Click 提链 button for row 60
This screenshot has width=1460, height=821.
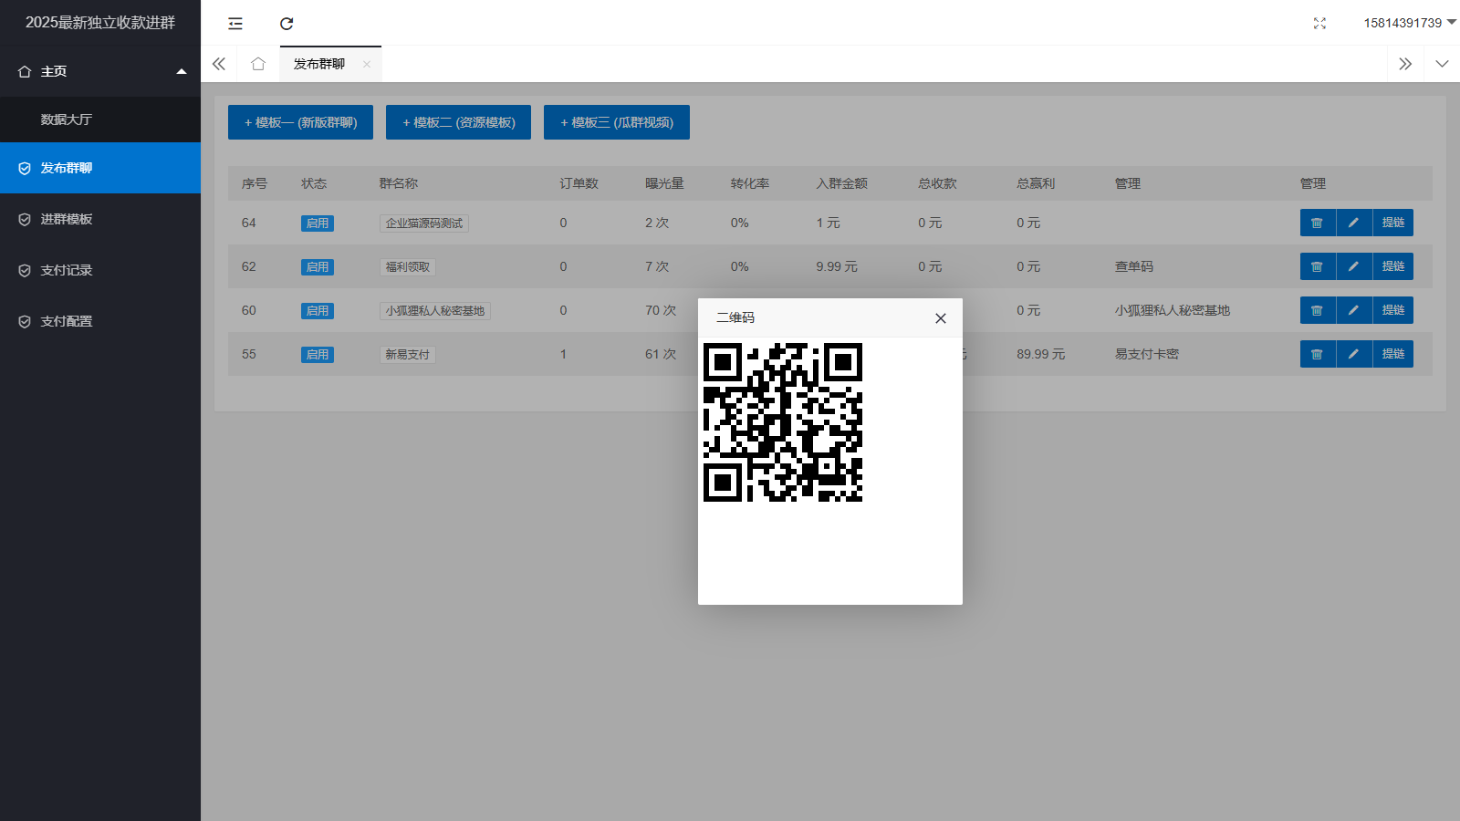point(1392,310)
